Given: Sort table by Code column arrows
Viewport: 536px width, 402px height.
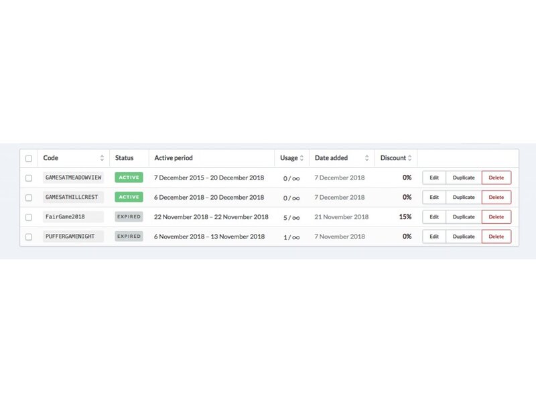Looking at the screenshot, I should tap(102, 158).
